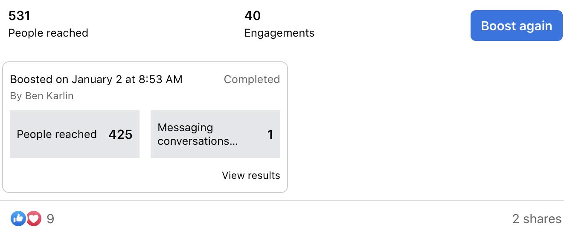Click the blue thumbs-up Like reaction icon
This screenshot has width=564, height=230.
tap(18, 219)
